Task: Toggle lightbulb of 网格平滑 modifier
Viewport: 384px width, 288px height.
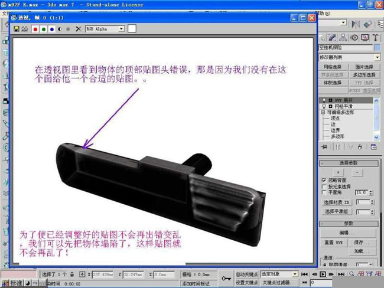Action: (x=324, y=106)
